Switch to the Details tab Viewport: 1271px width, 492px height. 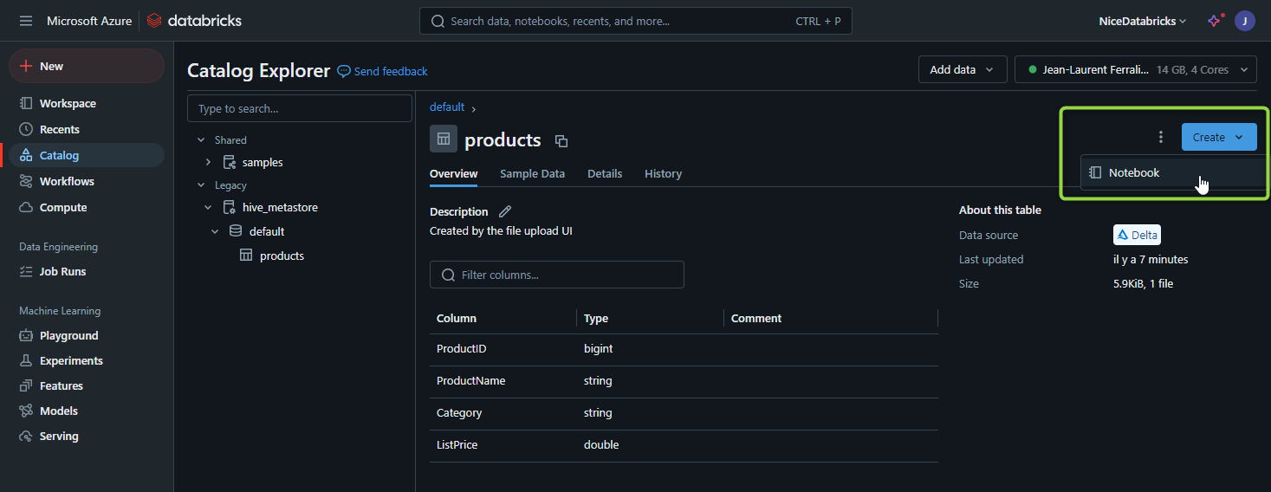point(605,173)
